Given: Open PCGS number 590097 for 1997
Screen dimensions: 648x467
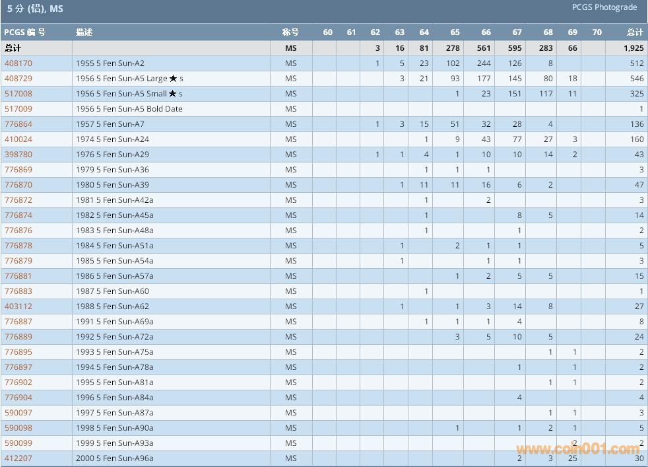Looking at the screenshot, I should [x=18, y=413].
